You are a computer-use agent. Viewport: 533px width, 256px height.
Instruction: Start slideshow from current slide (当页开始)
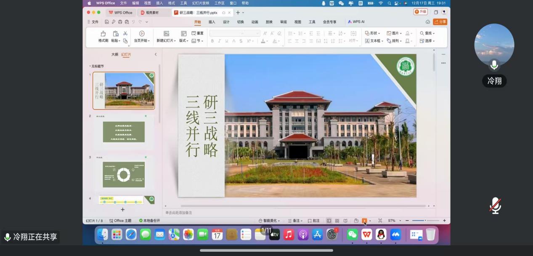[x=141, y=34]
